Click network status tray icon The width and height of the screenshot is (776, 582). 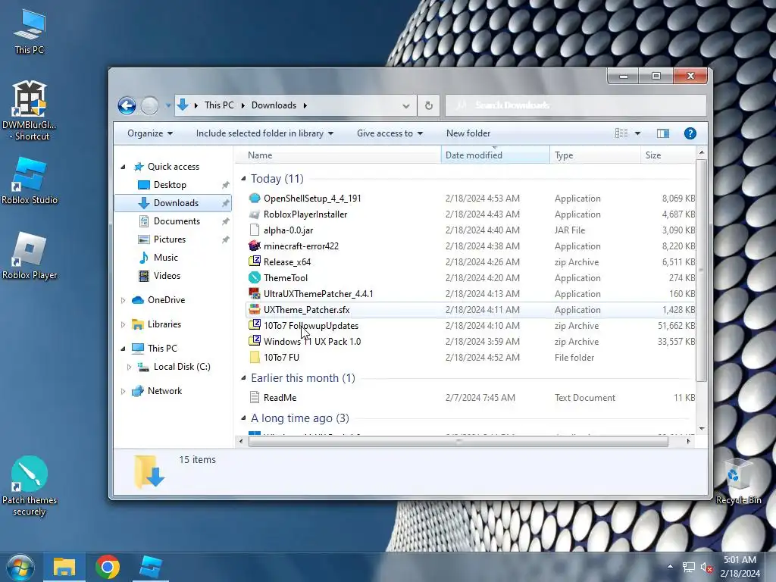[x=688, y=567]
